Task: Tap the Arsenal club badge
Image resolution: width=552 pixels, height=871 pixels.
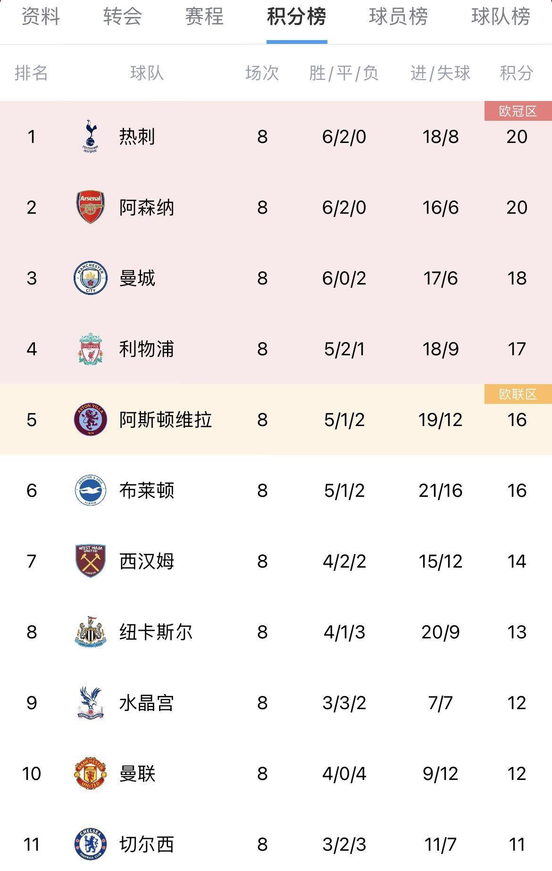Action: pyautogui.click(x=91, y=207)
